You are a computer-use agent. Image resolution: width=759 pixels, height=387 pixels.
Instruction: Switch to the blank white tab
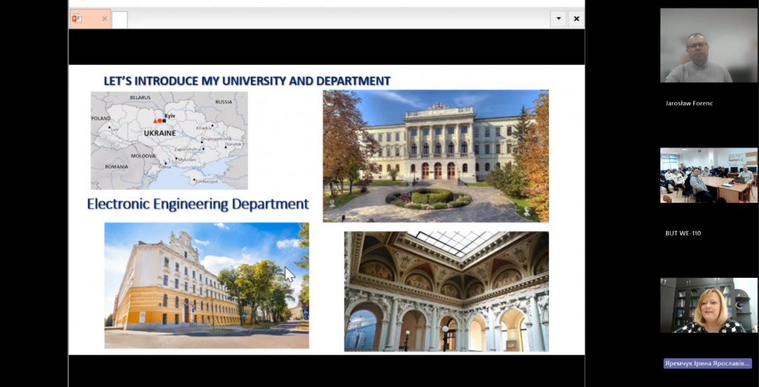click(120, 20)
